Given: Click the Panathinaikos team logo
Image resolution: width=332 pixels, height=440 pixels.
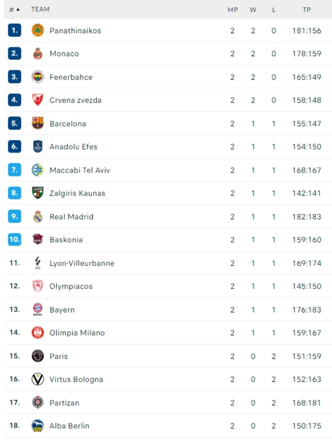Looking at the screenshot, I should point(38,30).
